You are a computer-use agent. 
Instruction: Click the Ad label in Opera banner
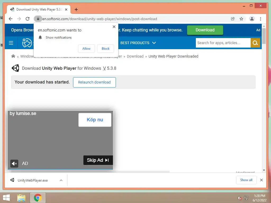pos(258,30)
